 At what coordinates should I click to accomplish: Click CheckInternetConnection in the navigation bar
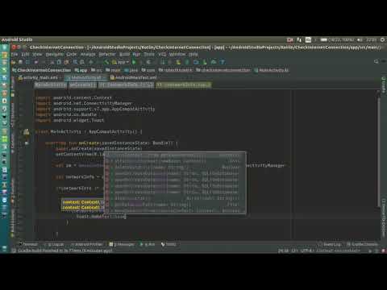click(x=42, y=70)
